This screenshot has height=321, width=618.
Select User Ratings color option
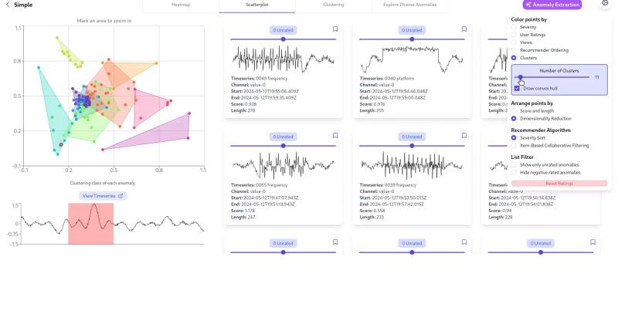pos(514,35)
